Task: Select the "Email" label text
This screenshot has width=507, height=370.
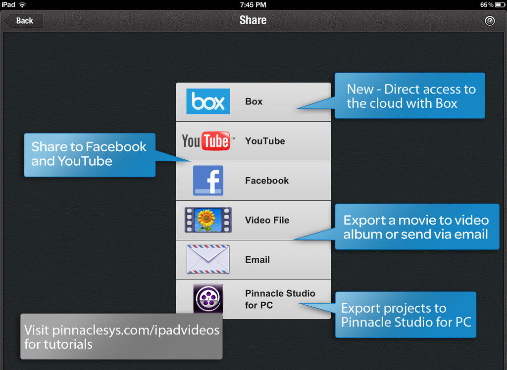Action: click(x=257, y=260)
